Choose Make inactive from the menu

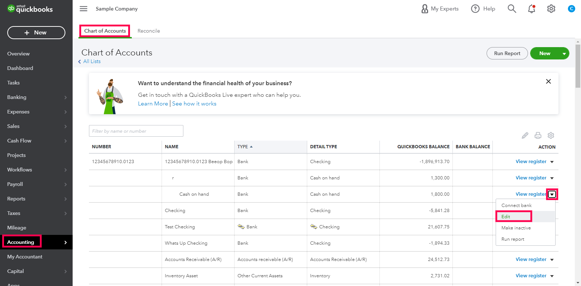[525, 228]
